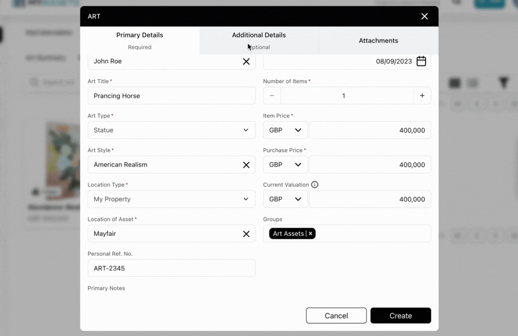Click the Create button

[x=401, y=316]
